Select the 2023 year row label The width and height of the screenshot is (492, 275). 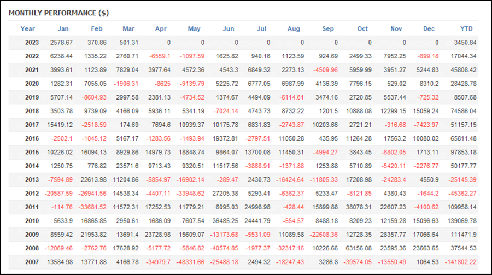(32, 43)
